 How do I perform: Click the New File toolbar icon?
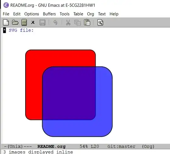[6, 22]
